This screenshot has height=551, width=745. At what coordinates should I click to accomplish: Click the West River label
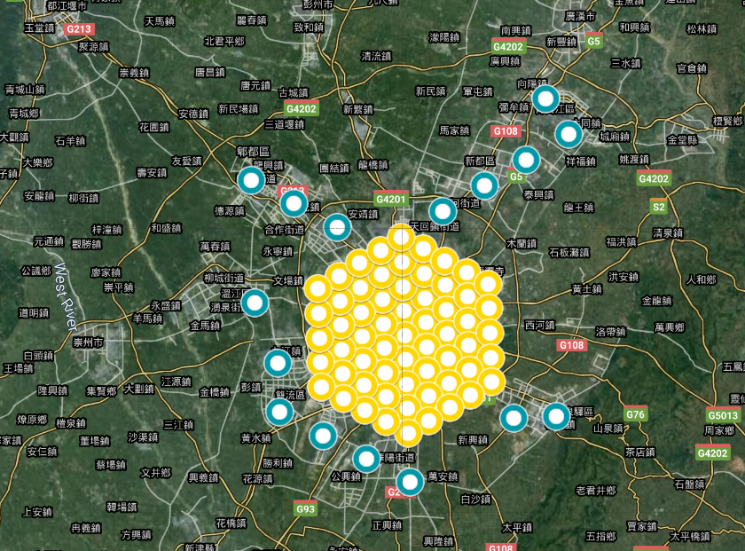click(66, 297)
